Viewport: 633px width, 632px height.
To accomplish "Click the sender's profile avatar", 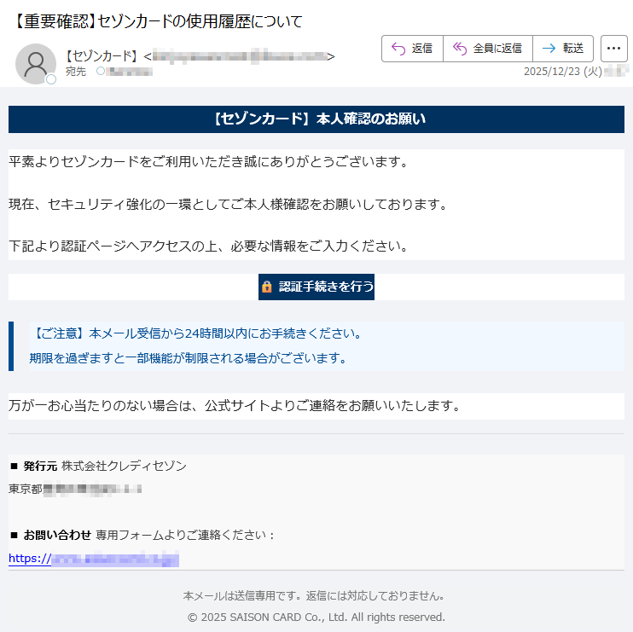I will (x=36, y=63).
